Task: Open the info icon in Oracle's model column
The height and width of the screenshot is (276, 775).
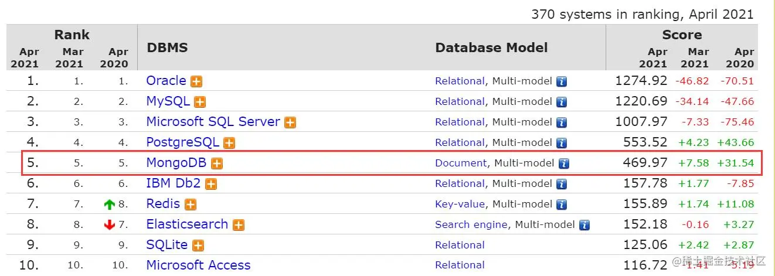Action: tap(562, 81)
